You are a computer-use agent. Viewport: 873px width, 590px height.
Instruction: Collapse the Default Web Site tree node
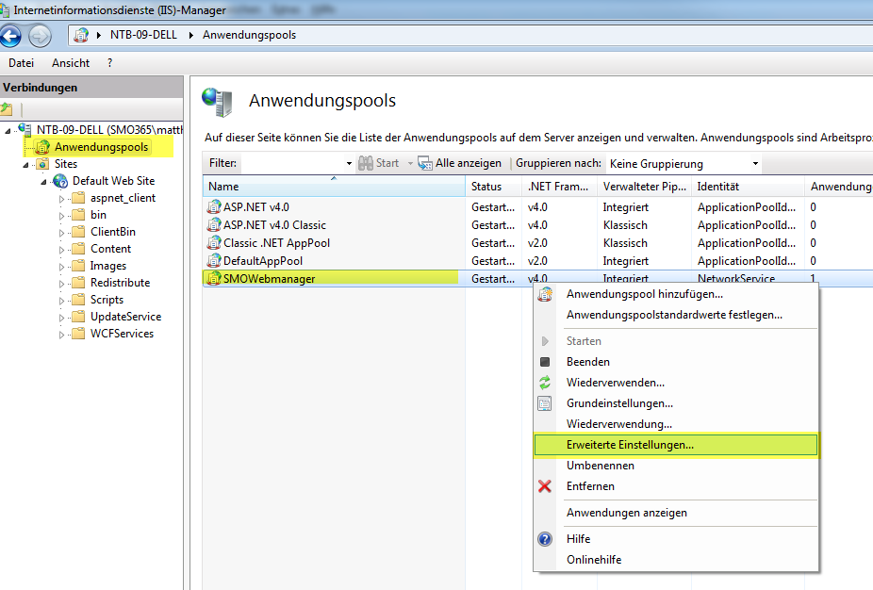(x=44, y=181)
